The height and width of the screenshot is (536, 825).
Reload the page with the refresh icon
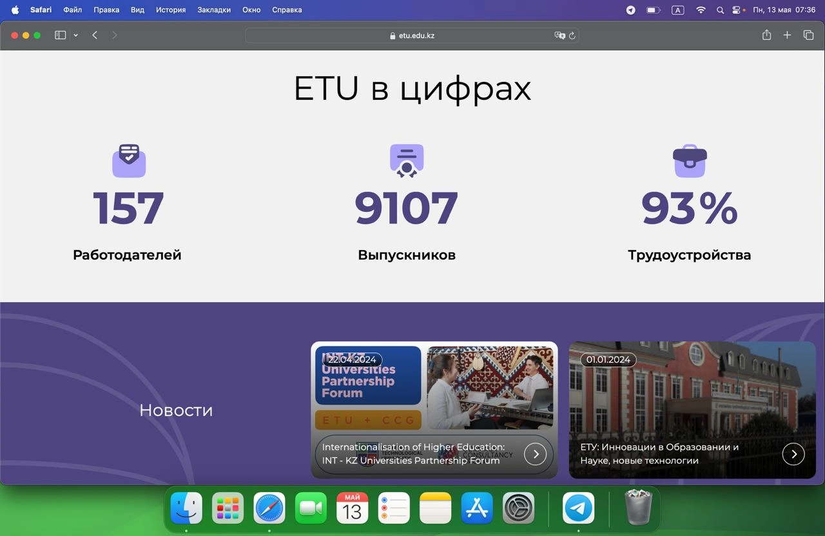572,35
